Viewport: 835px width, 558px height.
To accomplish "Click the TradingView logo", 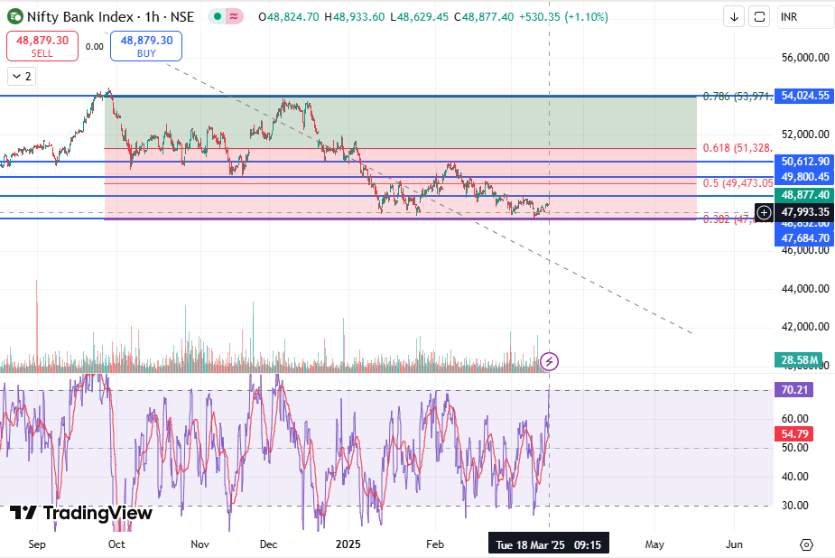I will [81, 513].
